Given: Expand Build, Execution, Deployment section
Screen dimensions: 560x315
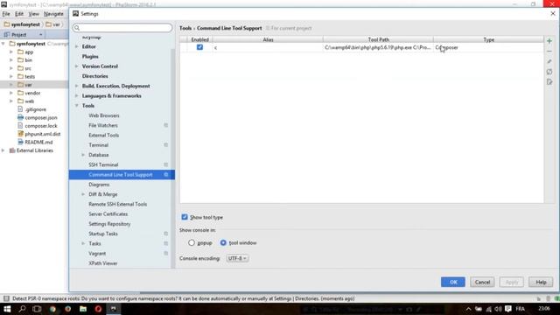Looking at the screenshot, I should coord(77,86).
